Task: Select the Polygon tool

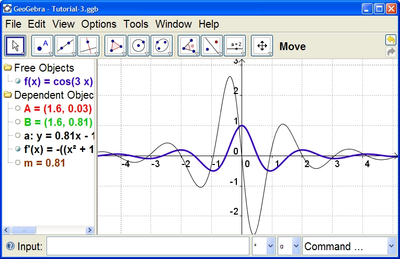Action: (x=116, y=46)
